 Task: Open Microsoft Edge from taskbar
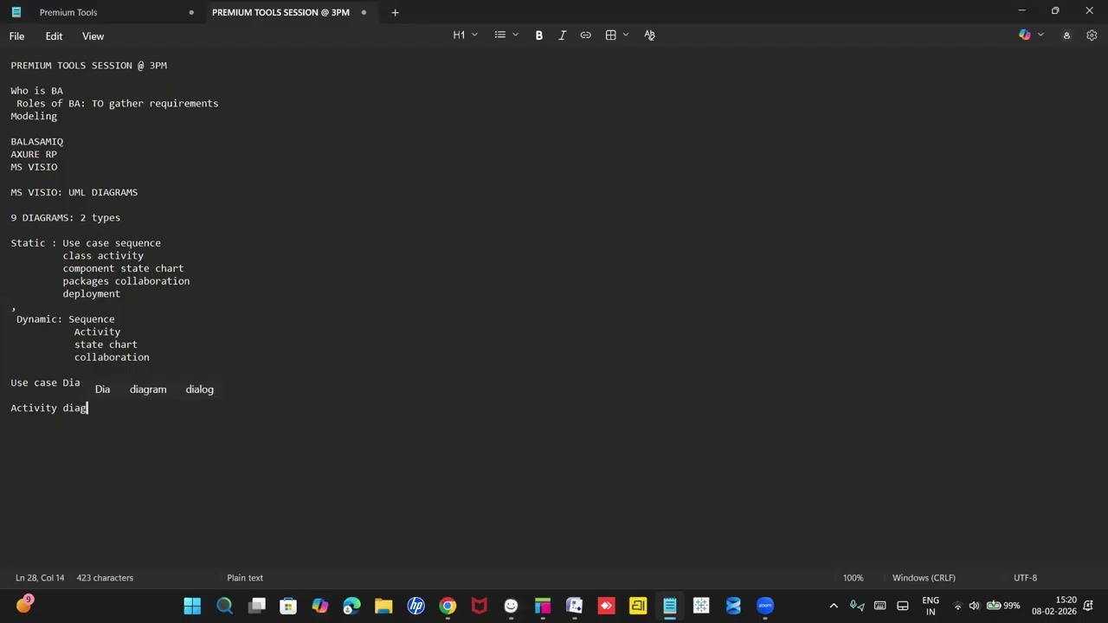[x=351, y=606]
